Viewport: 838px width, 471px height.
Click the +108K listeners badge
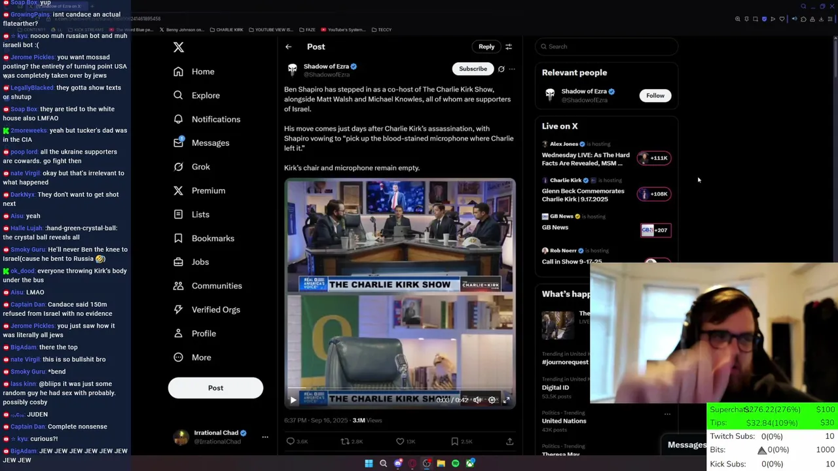(x=655, y=194)
